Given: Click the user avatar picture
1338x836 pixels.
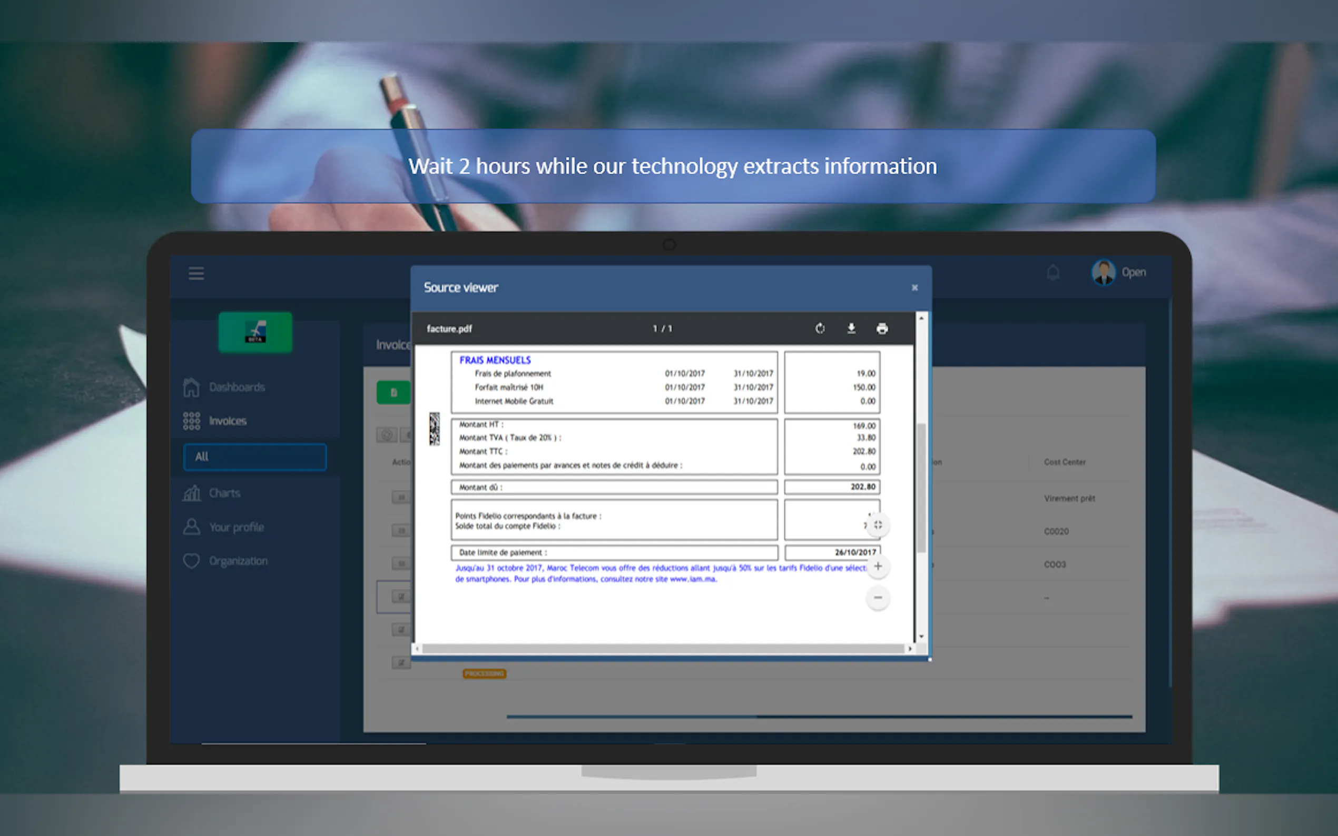Looking at the screenshot, I should [1104, 273].
